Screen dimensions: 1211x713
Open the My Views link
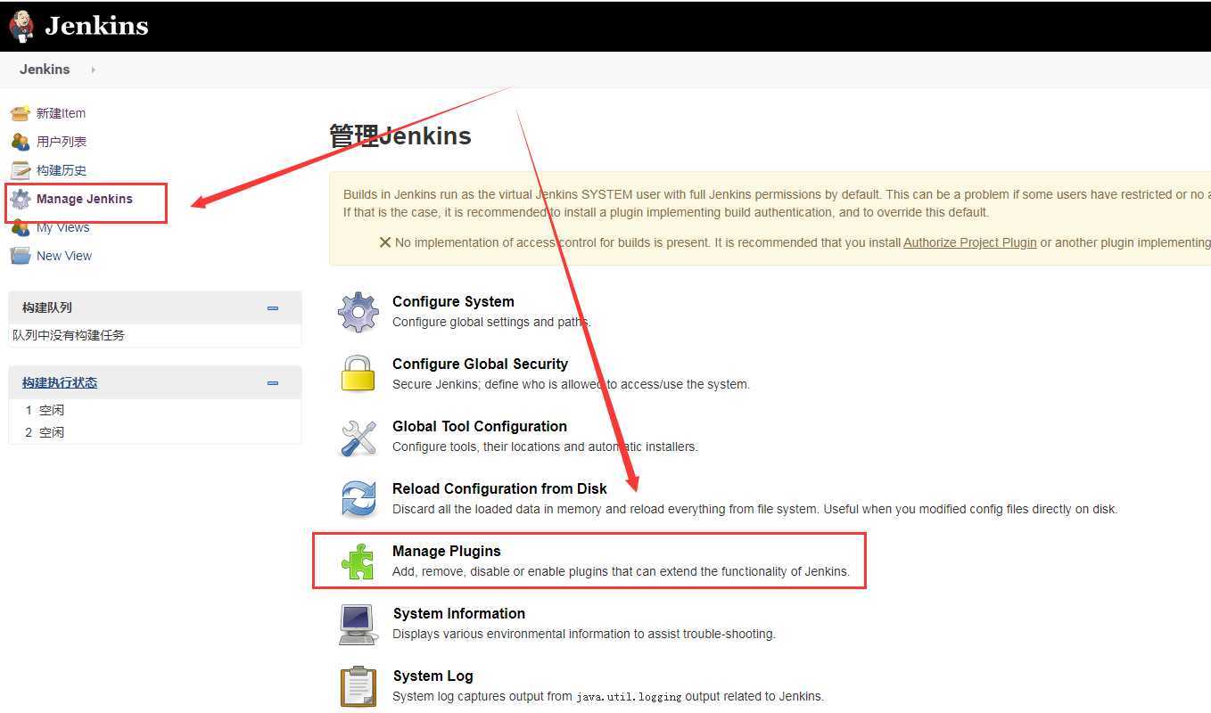pos(62,227)
